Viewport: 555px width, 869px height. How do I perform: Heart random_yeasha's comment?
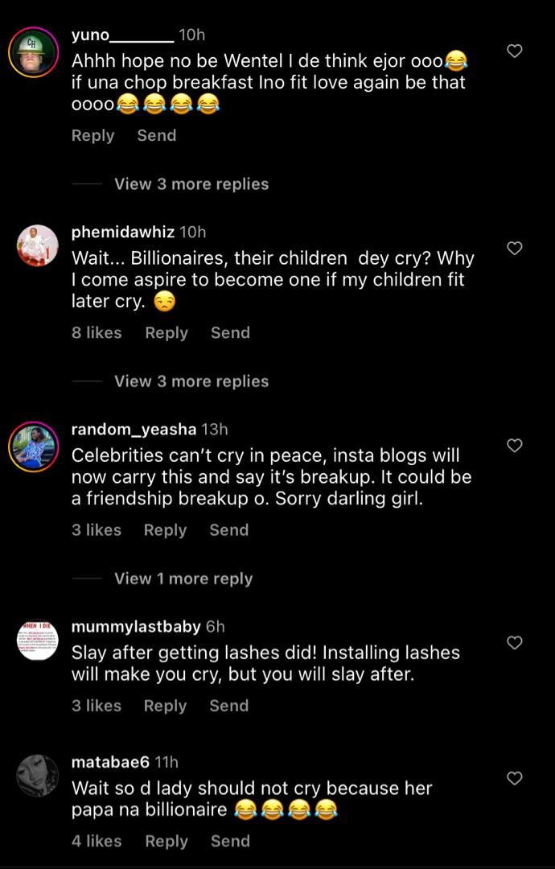pos(515,446)
